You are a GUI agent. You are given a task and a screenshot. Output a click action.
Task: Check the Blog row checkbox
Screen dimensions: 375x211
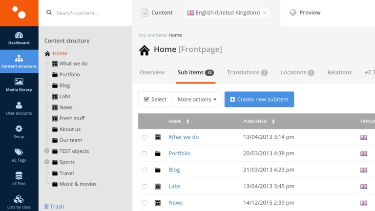pyautogui.click(x=145, y=170)
